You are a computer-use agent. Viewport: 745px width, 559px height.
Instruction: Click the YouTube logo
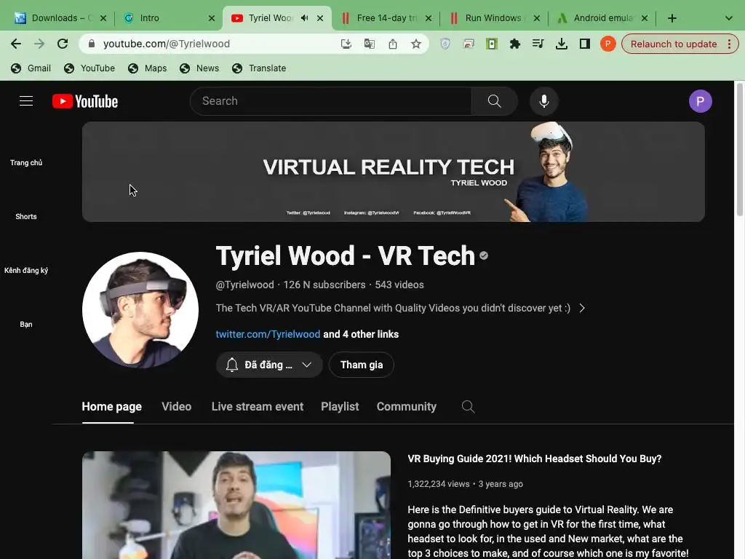tap(85, 101)
